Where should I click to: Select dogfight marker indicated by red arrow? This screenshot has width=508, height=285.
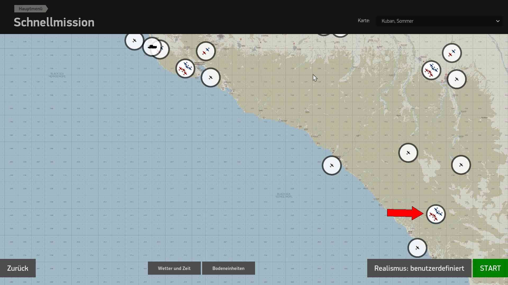[x=436, y=214]
